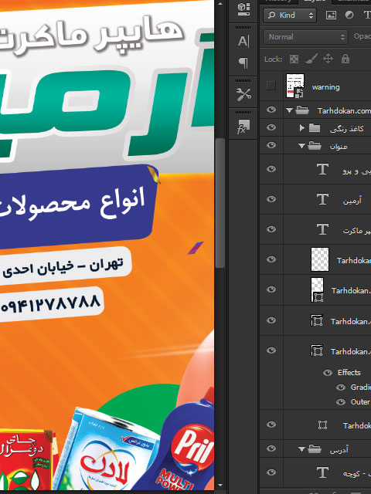Viewport: 371px width, 494px height.
Task: Click the T icon of کوچه layer
Action: pyautogui.click(x=322, y=472)
